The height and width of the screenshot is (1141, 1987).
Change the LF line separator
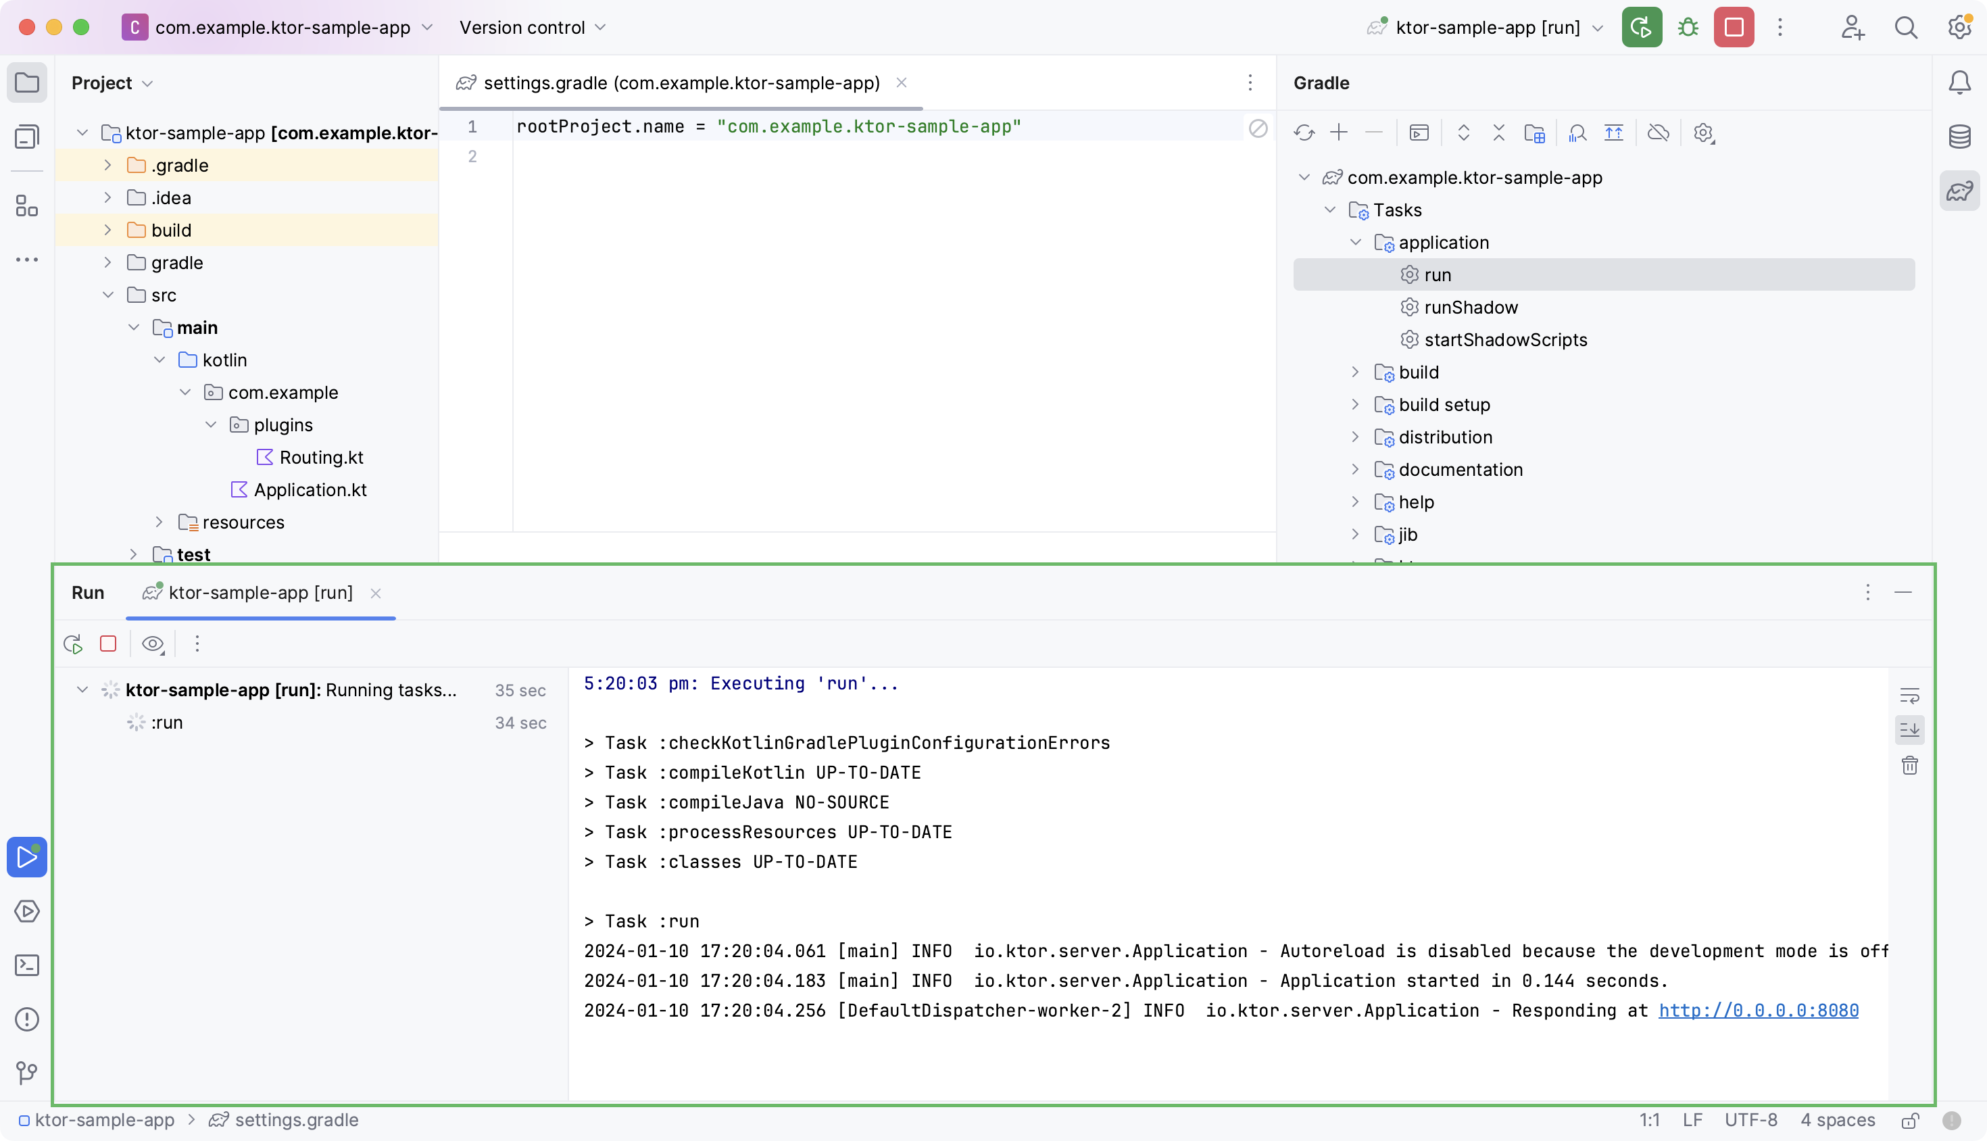(1692, 1121)
